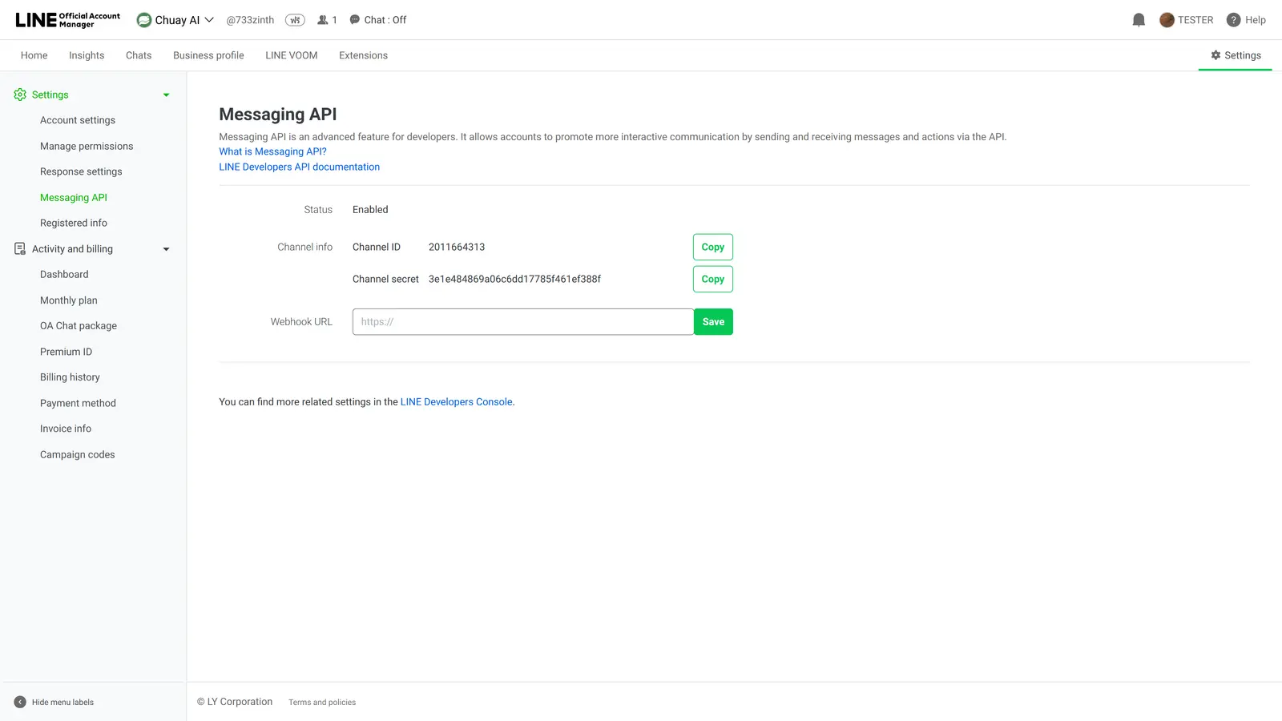This screenshot has height=721, width=1282.
Task: Open the Insights tab
Action: 87,55
